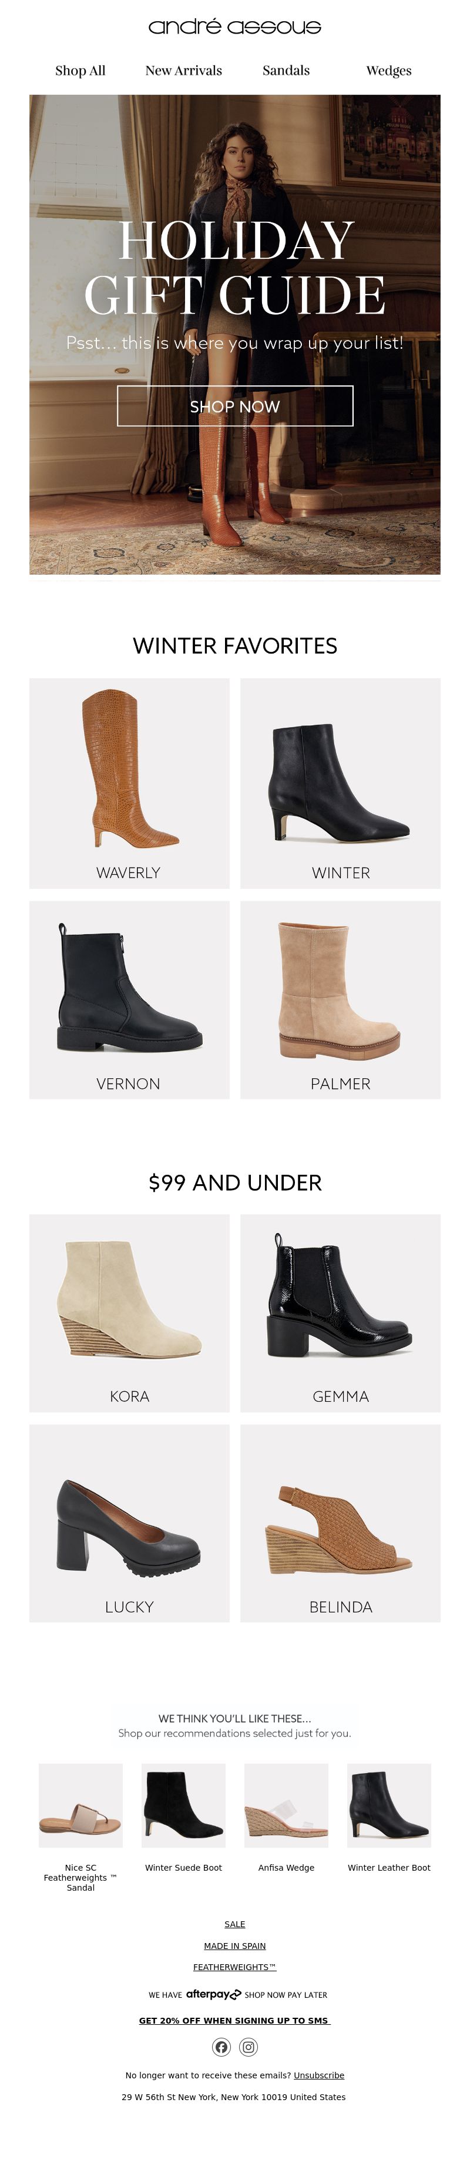Click the Afterpay logo
This screenshot has height=2176, width=470.
pos(213,1994)
